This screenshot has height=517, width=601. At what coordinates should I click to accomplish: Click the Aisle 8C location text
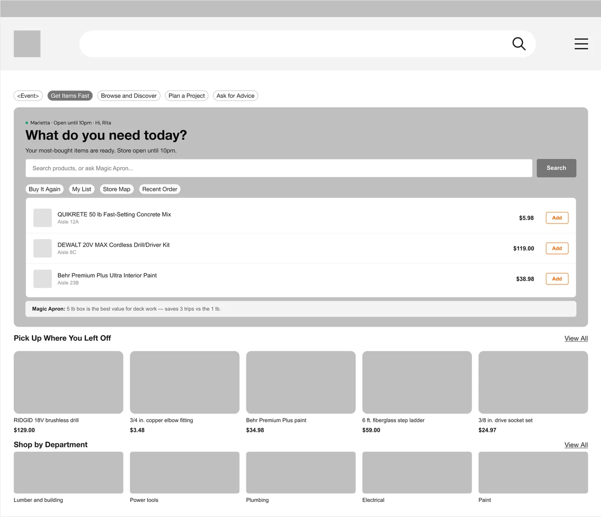(67, 252)
